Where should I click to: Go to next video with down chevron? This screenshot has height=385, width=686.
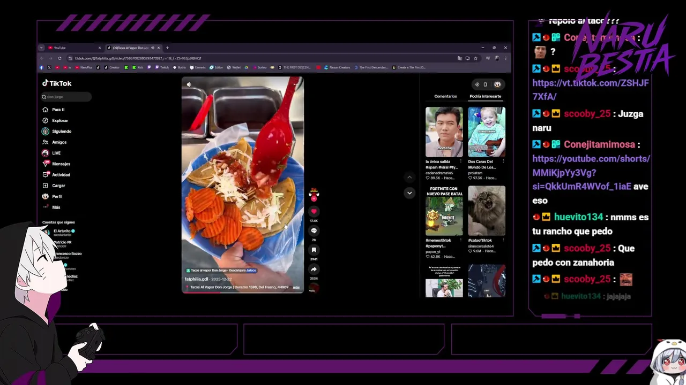click(x=409, y=193)
